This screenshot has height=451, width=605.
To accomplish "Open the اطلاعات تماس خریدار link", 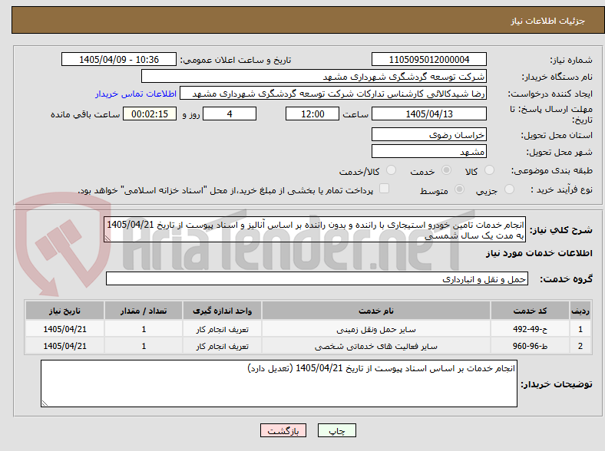I will tap(136, 94).
